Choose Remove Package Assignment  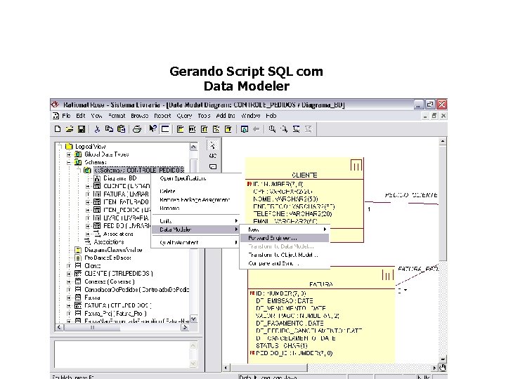[195, 200]
